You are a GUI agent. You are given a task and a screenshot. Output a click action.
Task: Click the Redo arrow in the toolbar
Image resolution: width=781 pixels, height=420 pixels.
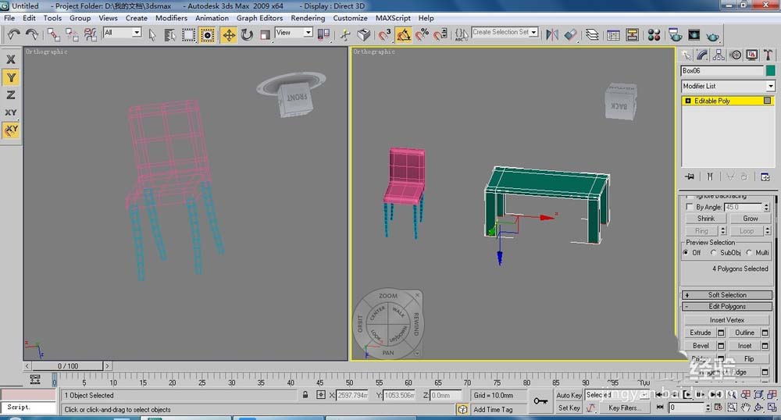tap(32, 34)
